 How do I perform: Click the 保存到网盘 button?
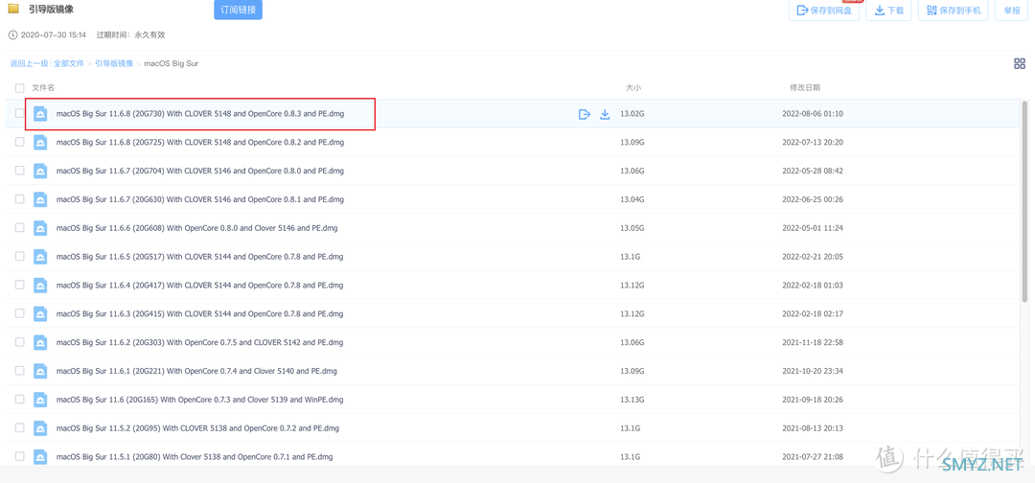(824, 11)
